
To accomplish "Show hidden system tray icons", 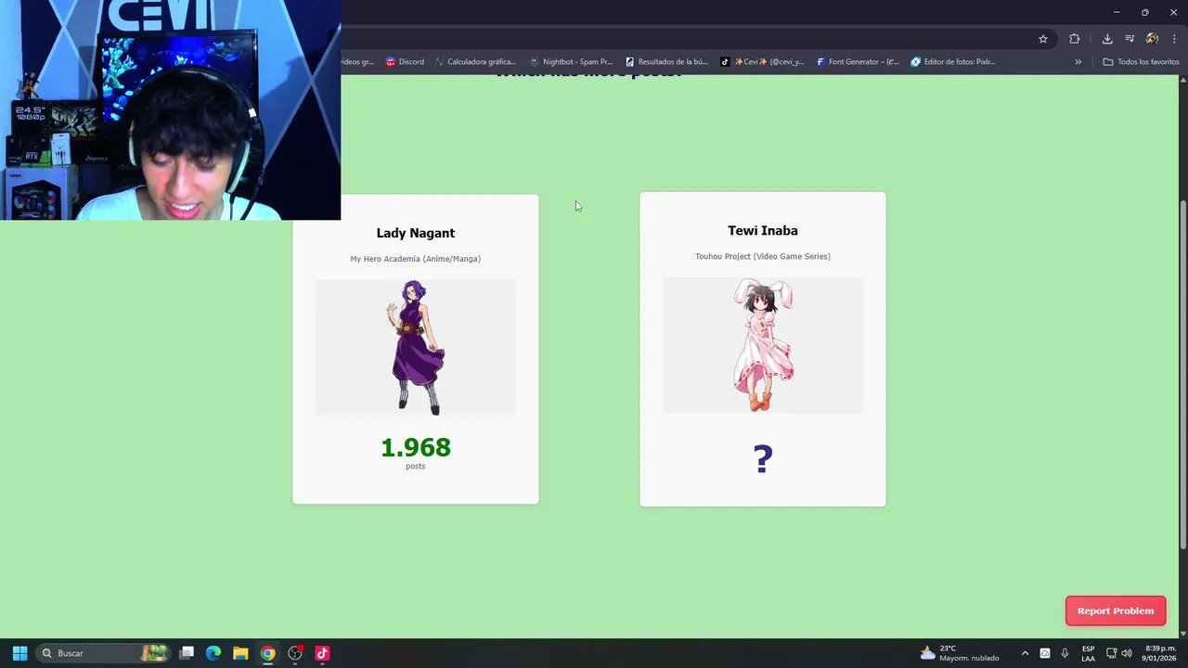I will point(1025,653).
